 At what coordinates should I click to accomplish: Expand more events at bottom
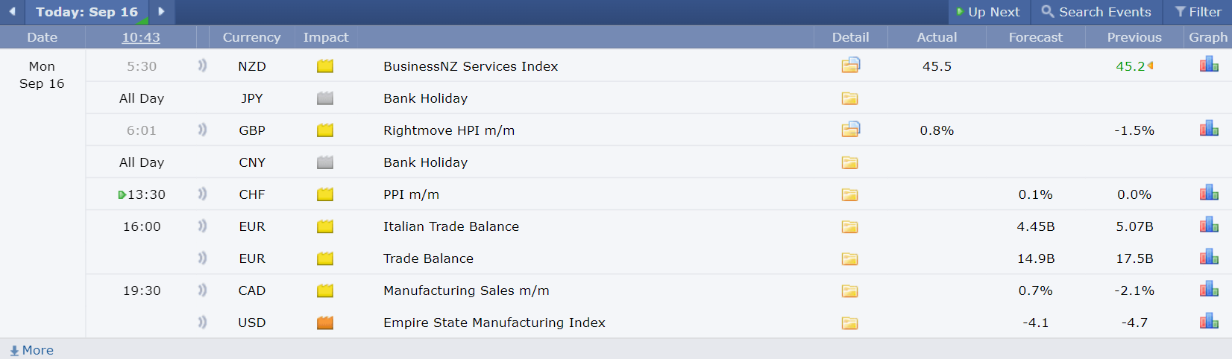[x=31, y=350]
